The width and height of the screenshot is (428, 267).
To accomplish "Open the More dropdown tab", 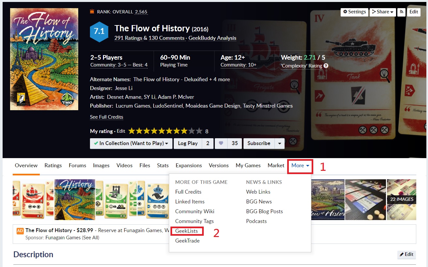I will pyautogui.click(x=300, y=166).
